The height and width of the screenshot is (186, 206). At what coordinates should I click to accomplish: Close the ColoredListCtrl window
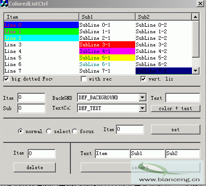pos(200,3)
